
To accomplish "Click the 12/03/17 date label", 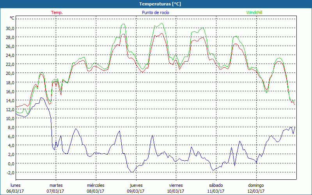I will 256,191.
